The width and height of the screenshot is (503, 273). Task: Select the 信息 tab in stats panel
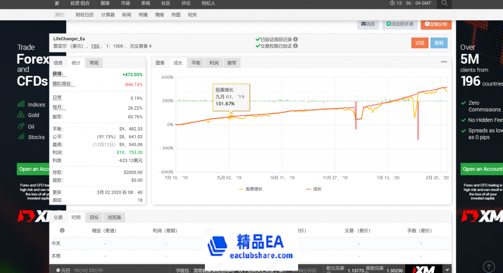tap(58, 63)
